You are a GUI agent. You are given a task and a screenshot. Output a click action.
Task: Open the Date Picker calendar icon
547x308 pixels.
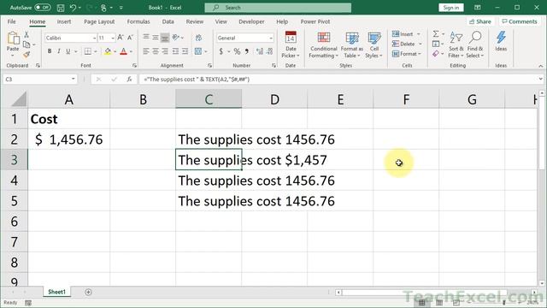tap(291, 38)
